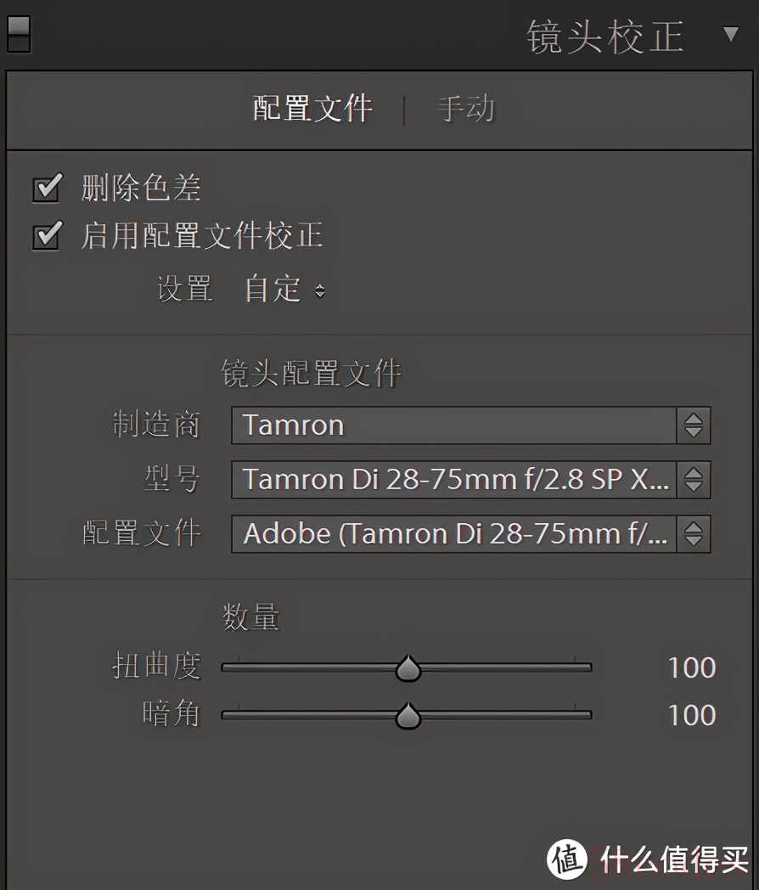Collapse the 镜头校正 panel triangle

point(730,34)
